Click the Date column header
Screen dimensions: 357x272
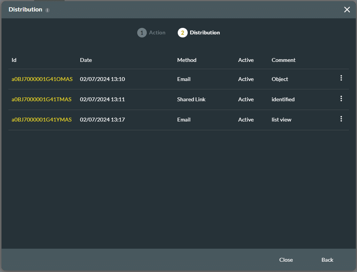(86, 60)
